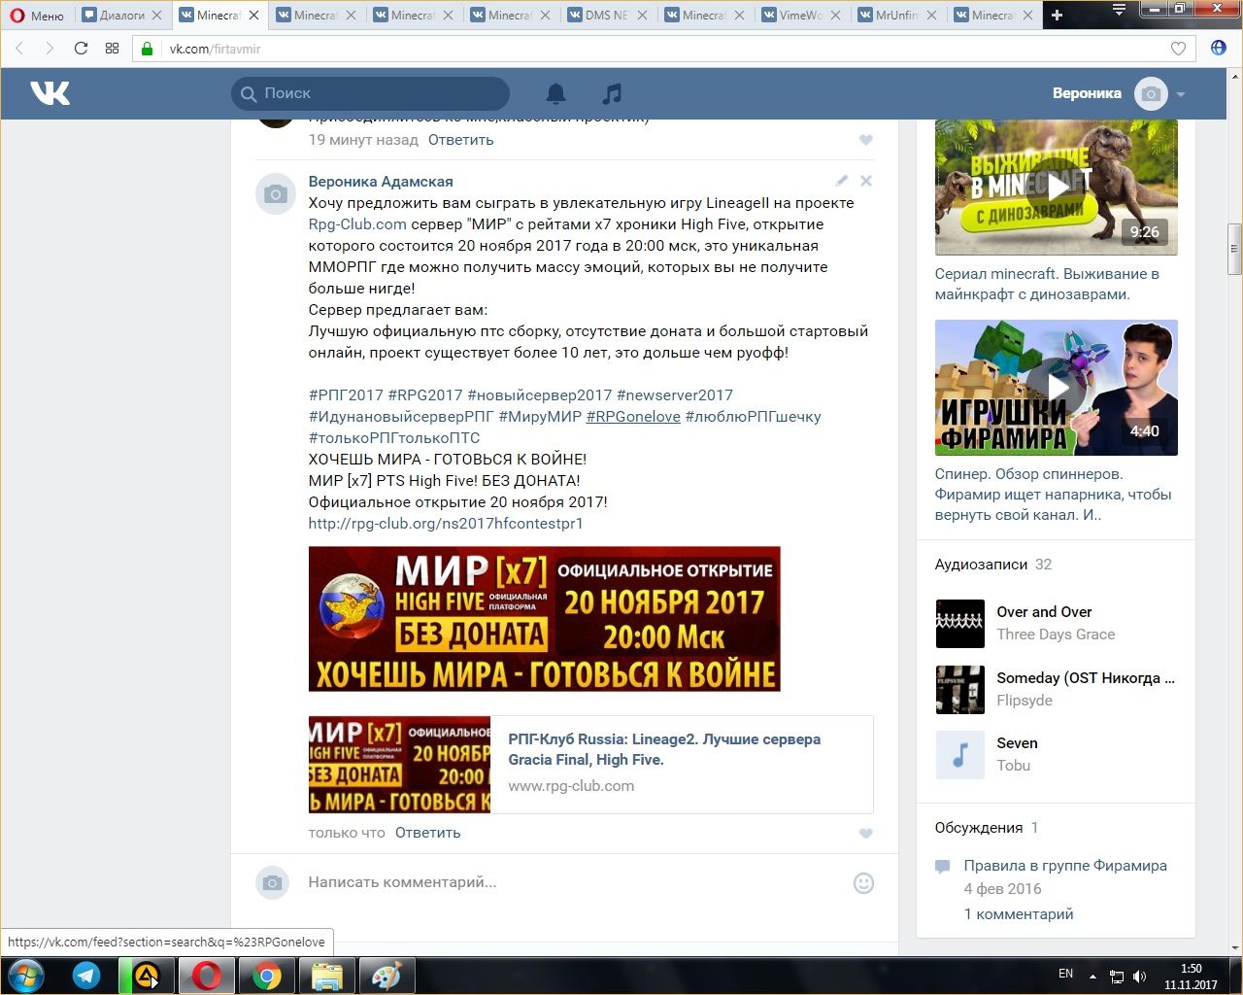Click the globe icon beside the address bar

(x=1219, y=49)
